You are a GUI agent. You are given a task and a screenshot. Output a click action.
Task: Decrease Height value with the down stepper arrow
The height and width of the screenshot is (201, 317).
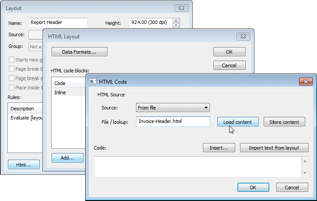(176, 25)
